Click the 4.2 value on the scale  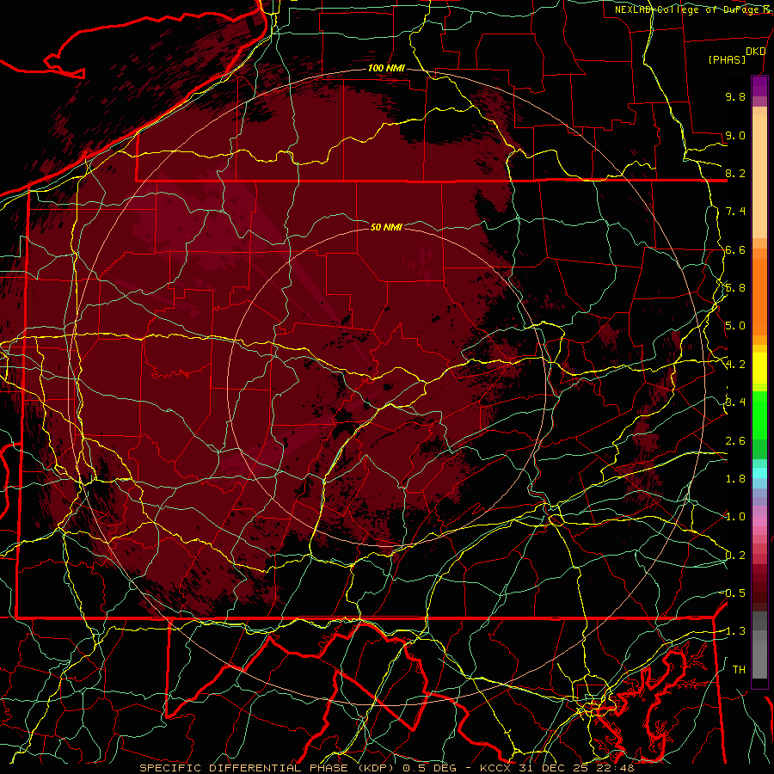(x=735, y=365)
